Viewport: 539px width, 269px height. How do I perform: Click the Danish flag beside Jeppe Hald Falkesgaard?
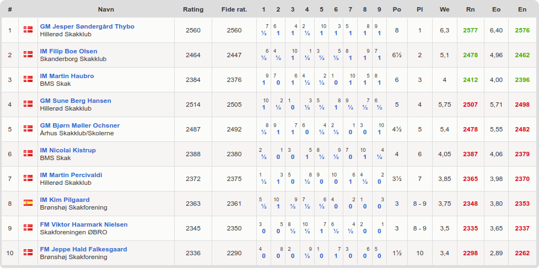click(x=28, y=252)
